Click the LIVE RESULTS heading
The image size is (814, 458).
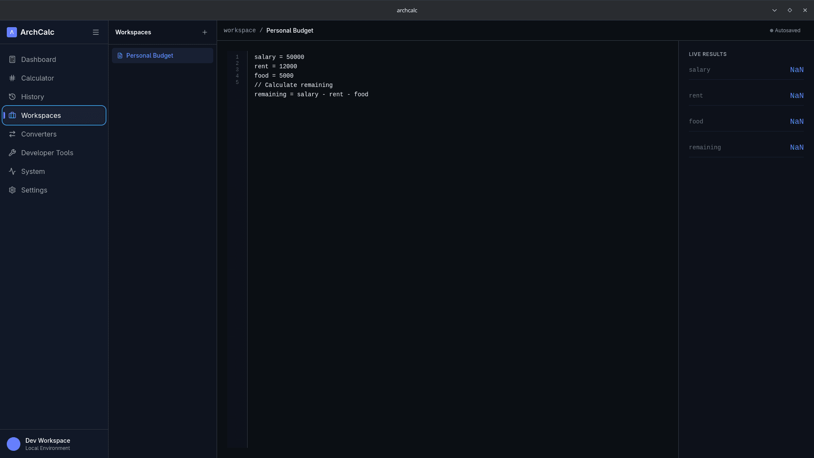(x=708, y=54)
